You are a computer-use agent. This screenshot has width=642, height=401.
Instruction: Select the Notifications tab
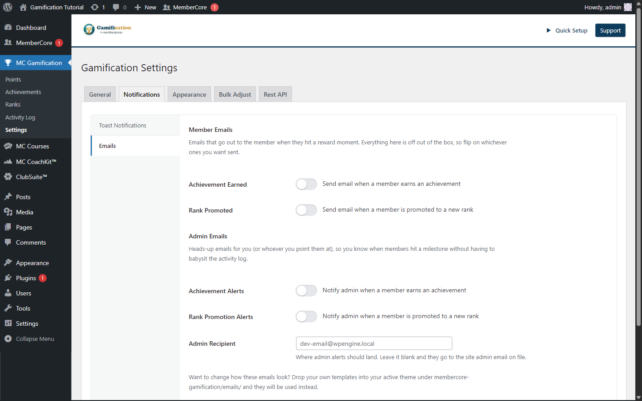(x=142, y=94)
